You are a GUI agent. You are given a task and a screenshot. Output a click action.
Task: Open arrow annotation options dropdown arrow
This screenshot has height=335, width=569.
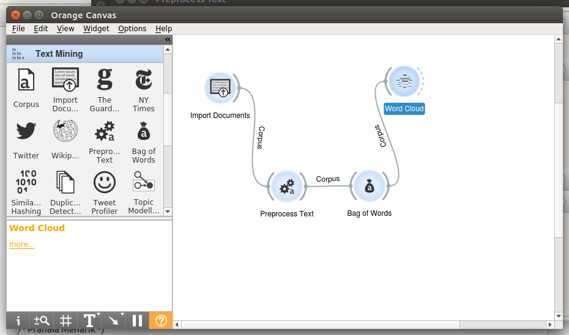coord(122,314)
